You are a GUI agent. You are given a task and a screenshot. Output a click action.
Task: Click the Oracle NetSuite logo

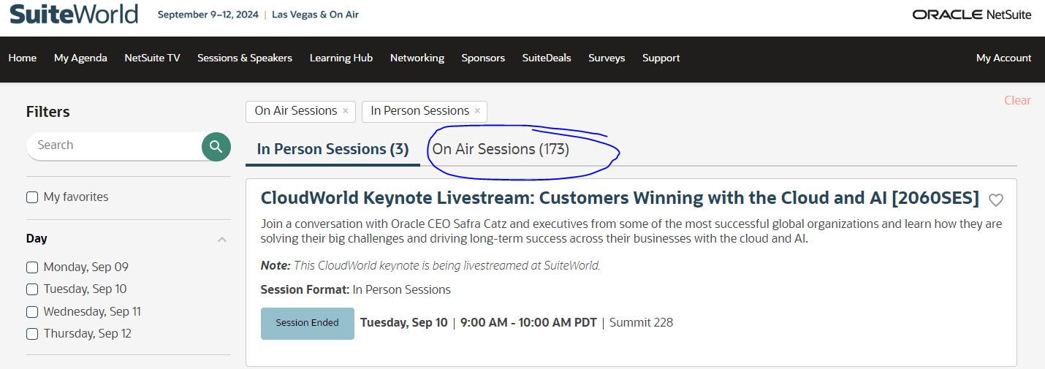(x=972, y=15)
